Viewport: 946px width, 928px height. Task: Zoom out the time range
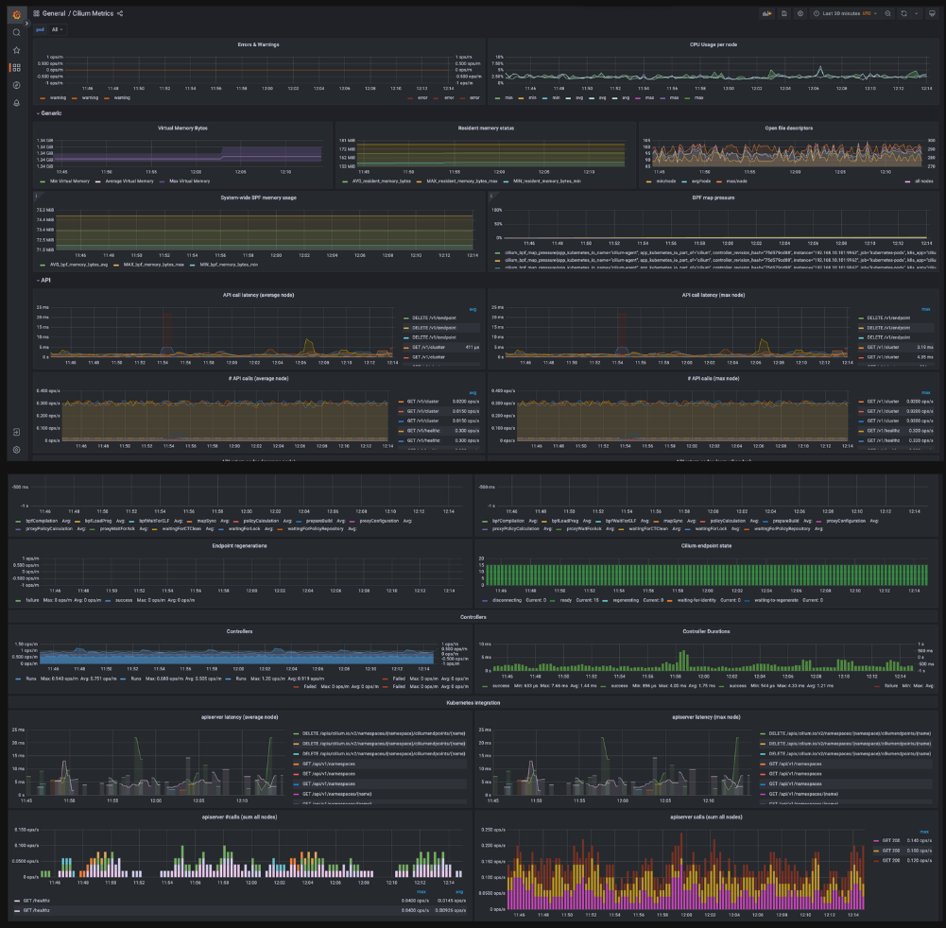click(887, 13)
